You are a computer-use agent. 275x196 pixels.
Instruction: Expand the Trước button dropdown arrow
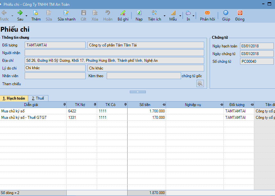12,16
